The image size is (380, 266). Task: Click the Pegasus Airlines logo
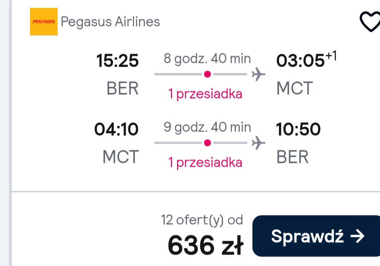44,22
